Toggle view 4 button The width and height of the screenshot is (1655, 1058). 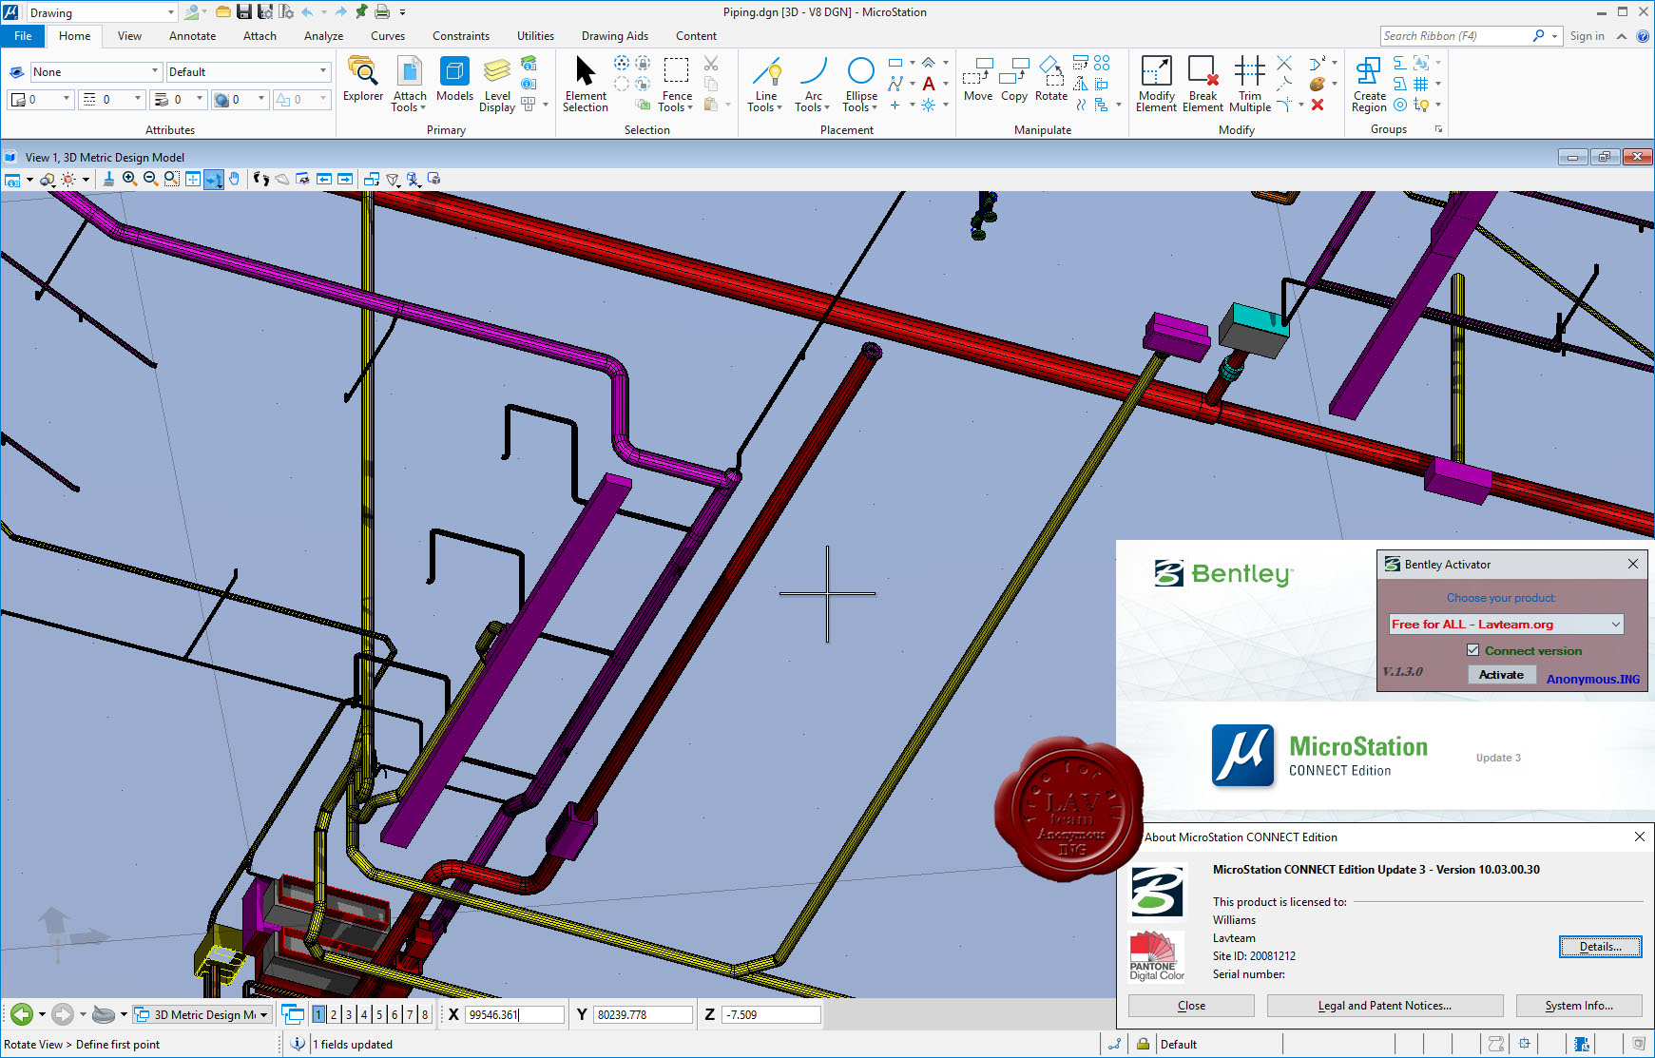364,1014
